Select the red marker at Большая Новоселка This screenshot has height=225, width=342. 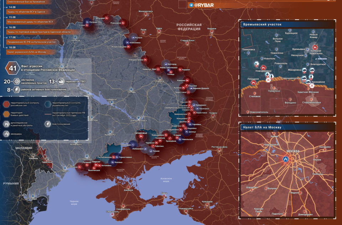(315, 47)
